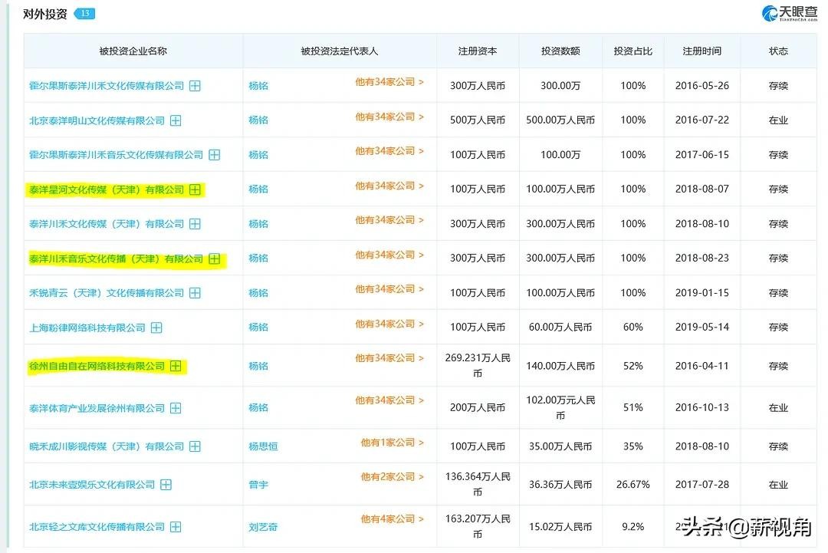
Task: Open 泰洋体育产业发展徐州有限公司 company page
Action: 97,408
